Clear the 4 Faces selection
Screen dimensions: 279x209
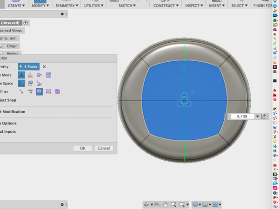pos(44,66)
